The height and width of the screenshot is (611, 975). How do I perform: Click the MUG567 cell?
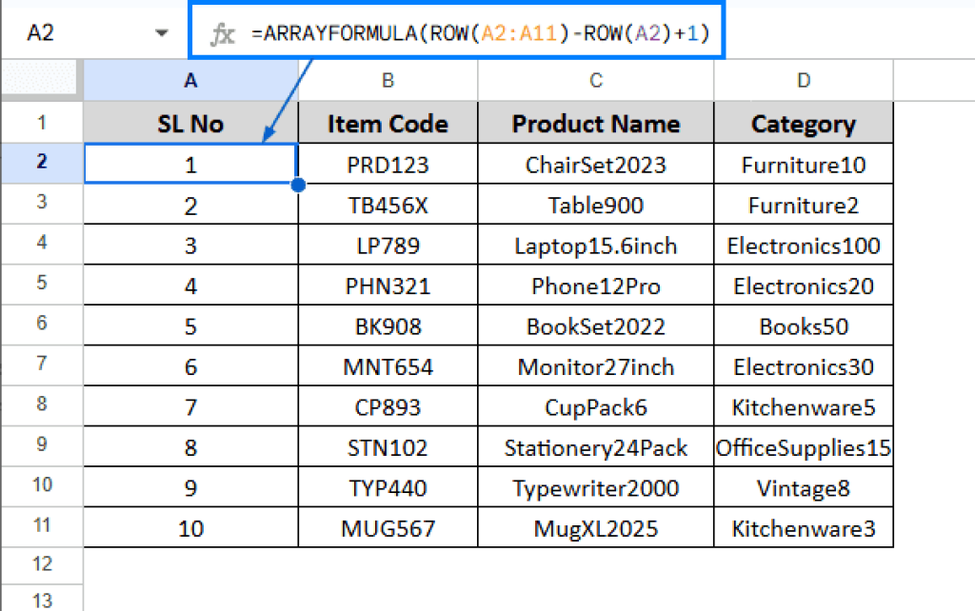point(387,527)
